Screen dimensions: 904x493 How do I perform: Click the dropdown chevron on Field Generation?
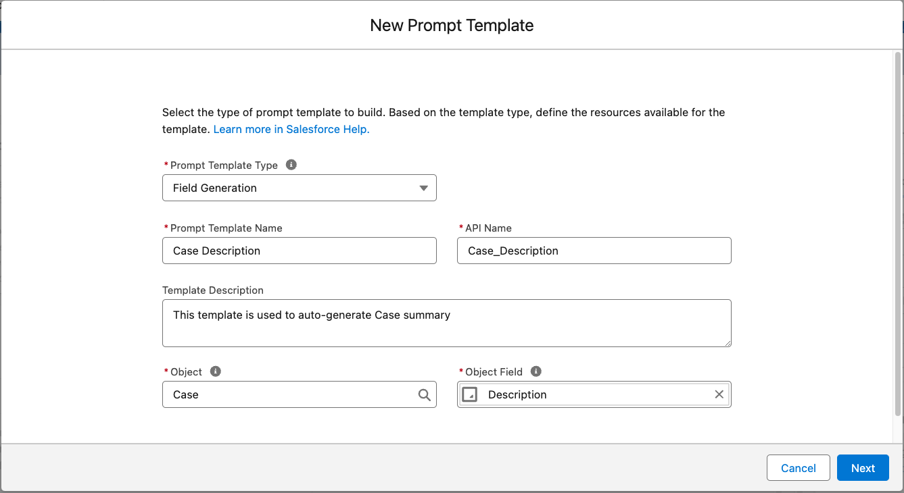pos(424,188)
